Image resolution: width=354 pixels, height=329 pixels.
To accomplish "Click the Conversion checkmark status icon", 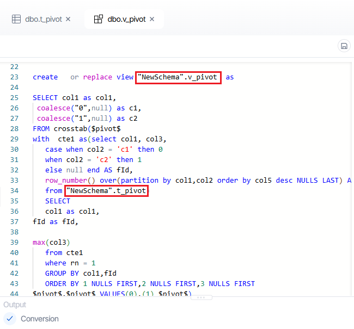I will click(9, 319).
